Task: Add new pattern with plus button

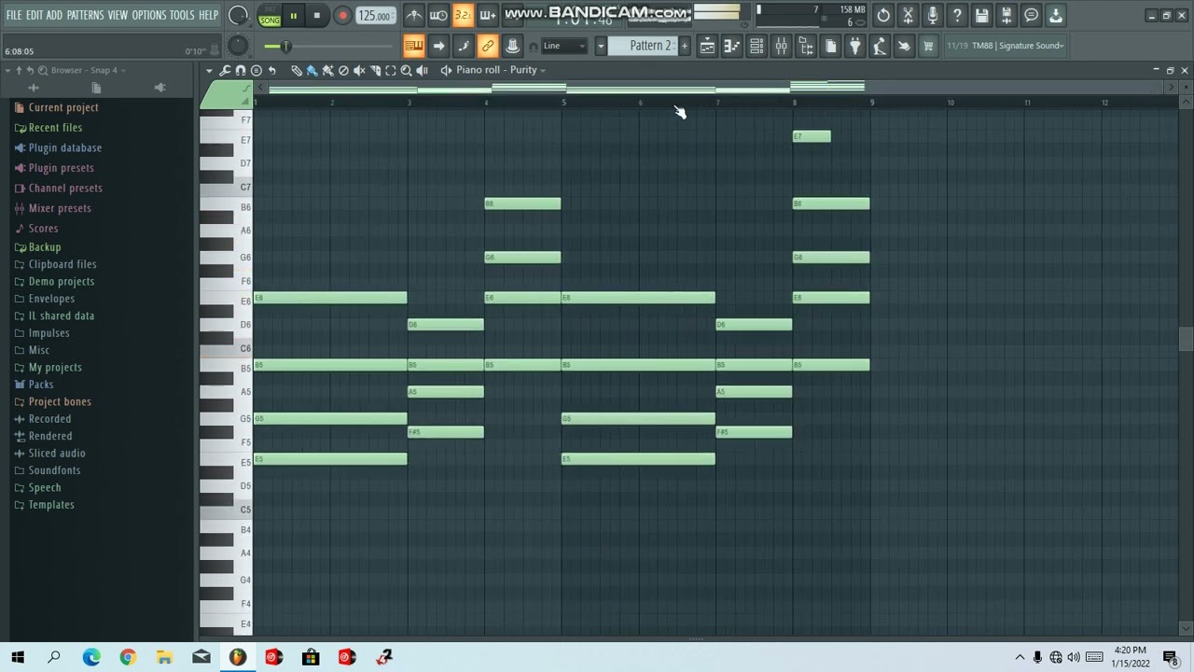Action: [684, 46]
